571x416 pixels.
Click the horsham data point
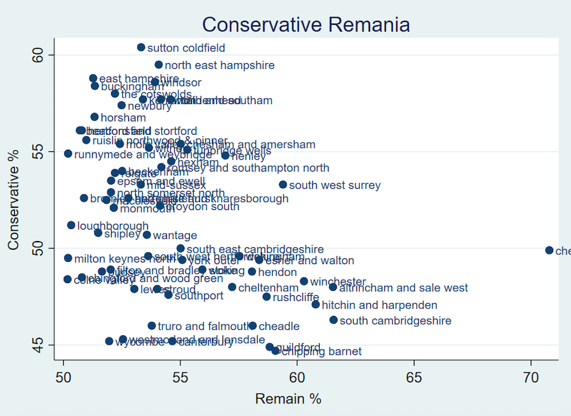click(94, 117)
